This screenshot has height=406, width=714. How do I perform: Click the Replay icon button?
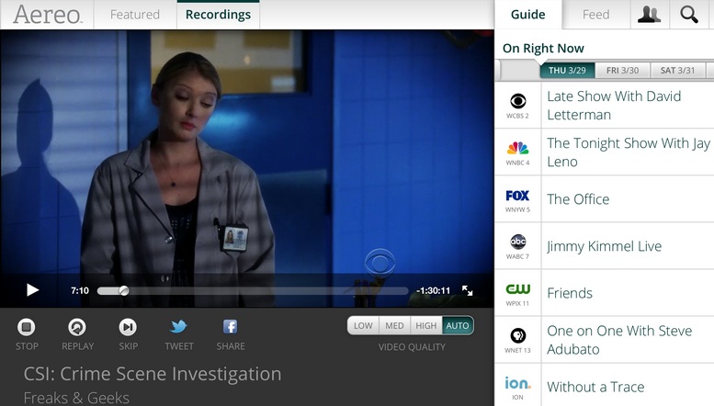click(77, 327)
